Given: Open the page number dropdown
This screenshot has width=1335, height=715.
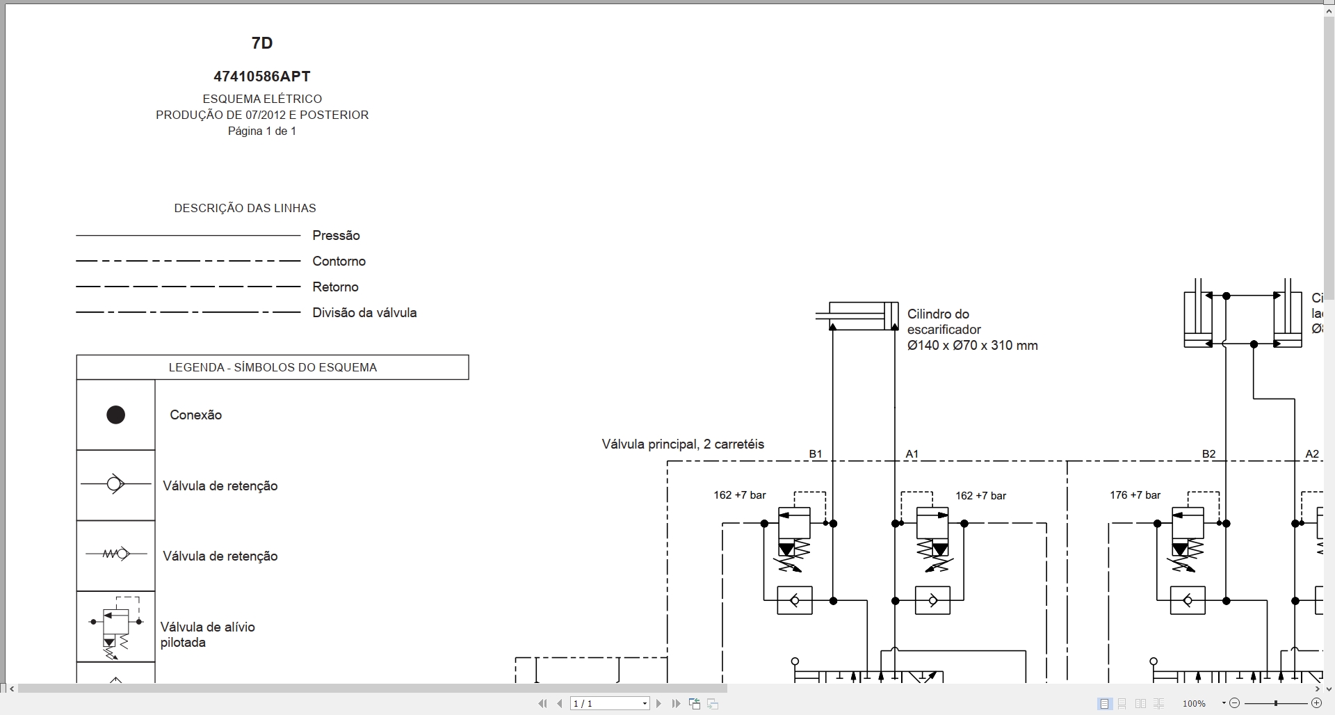Looking at the screenshot, I should coord(645,704).
